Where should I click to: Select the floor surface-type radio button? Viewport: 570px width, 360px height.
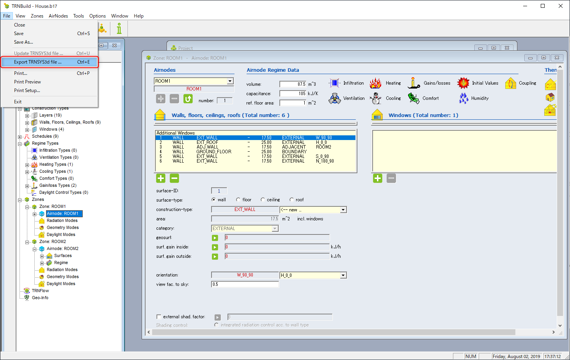pyautogui.click(x=238, y=200)
